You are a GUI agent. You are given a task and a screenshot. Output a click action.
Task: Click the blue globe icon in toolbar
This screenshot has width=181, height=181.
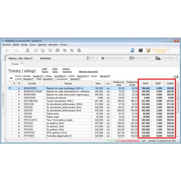click(132, 50)
